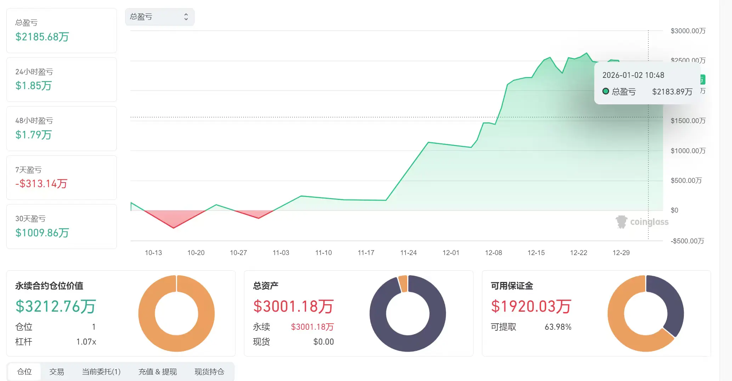This screenshot has width=732, height=381.
Task: Click the 12-22 date on the x-axis
Action: (x=579, y=253)
